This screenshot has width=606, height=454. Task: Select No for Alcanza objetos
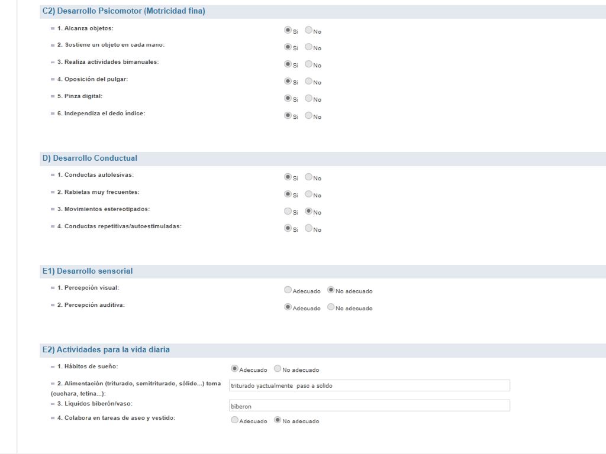pos(308,30)
